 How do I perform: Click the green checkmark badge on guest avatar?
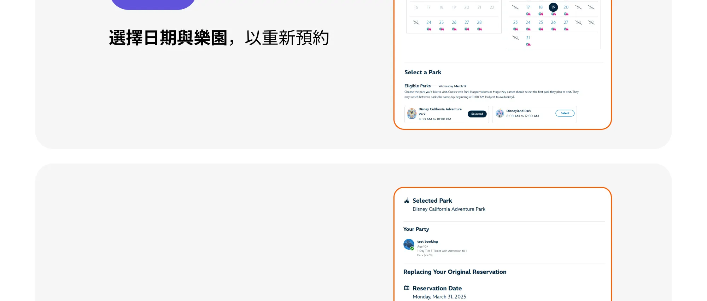click(412, 248)
